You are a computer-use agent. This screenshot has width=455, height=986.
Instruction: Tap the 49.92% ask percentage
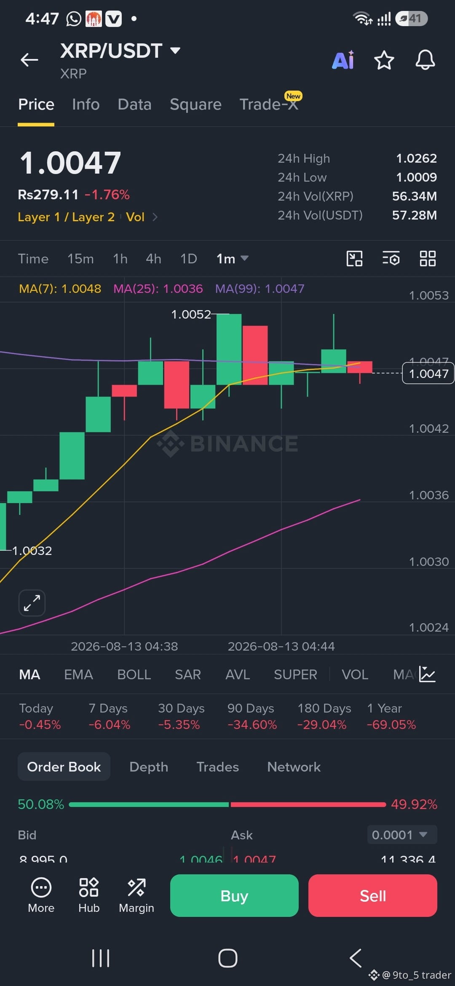tap(414, 804)
